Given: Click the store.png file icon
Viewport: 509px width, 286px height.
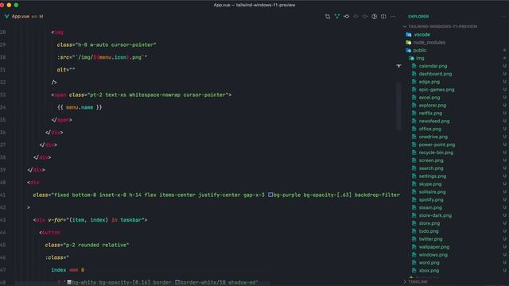Looking at the screenshot, I should [x=414, y=223].
